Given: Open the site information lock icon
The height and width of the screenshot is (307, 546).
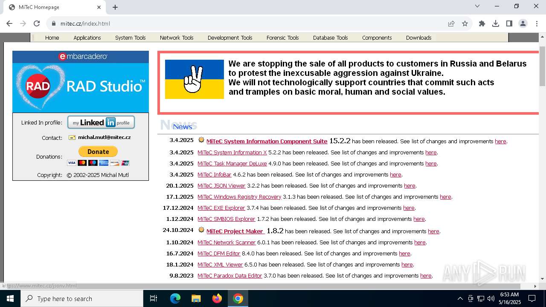Looking at the screenshot, I should (x=53, y=23).
